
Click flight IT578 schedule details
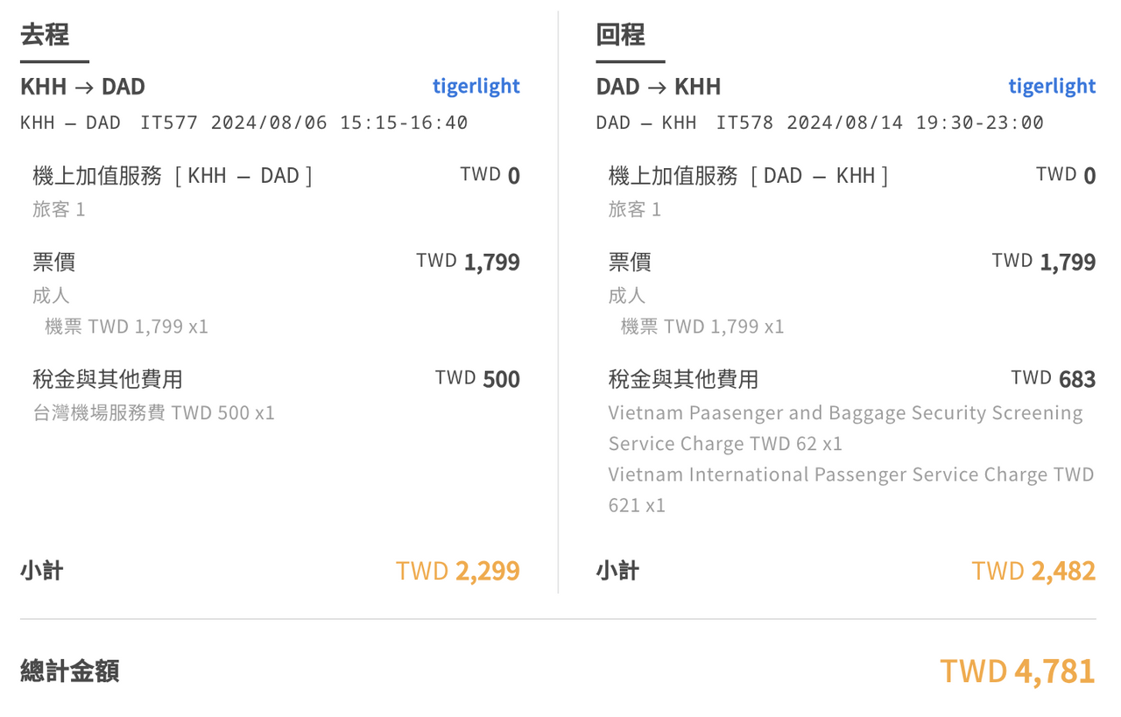pos(820,123)
